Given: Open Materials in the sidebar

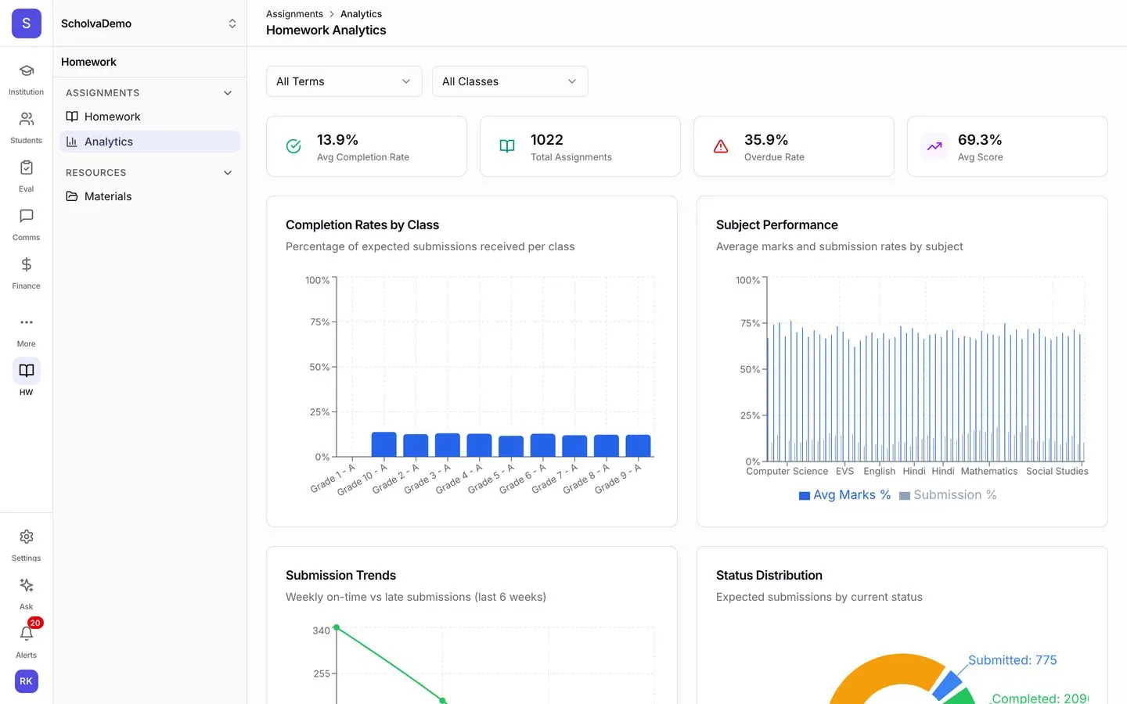Looking at the screenshot, I should click(149, 196).
